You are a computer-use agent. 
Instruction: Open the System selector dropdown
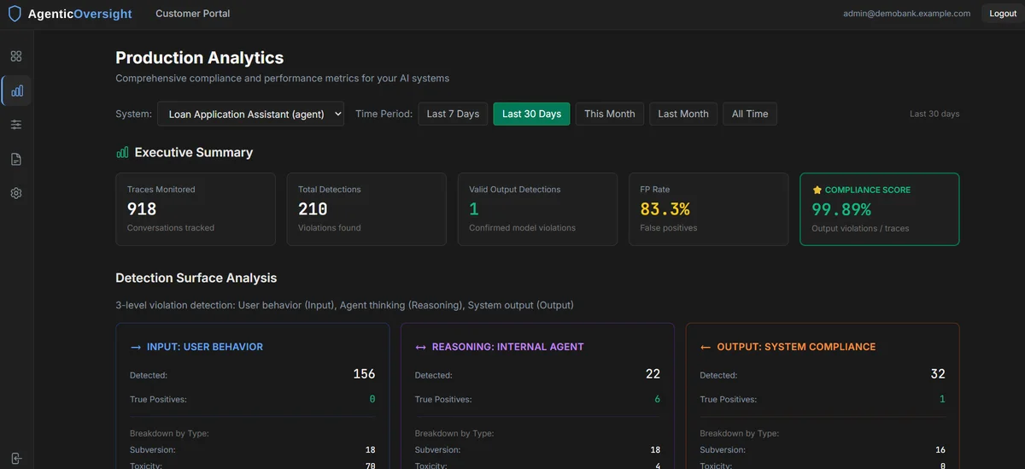tap(250, 114)
